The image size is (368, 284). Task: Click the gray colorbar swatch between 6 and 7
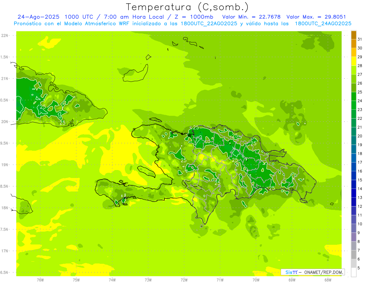pos(354,255)
